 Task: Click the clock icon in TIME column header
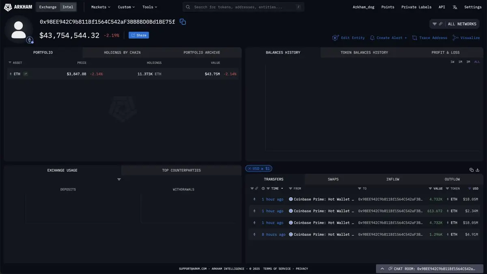(x=263, y=189)
